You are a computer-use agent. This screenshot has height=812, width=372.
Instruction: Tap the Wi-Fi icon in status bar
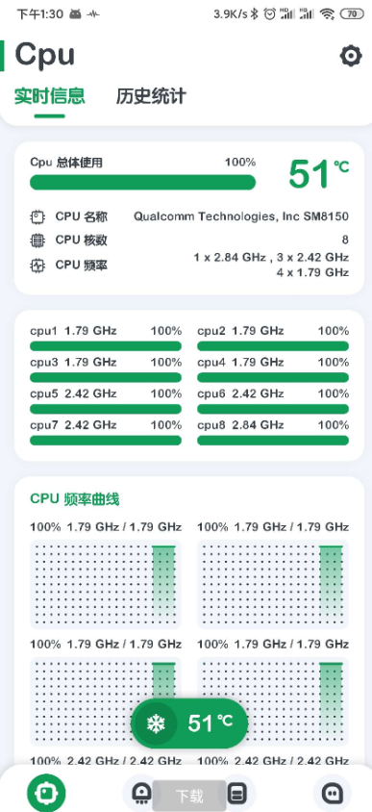[x=327, y=14]
